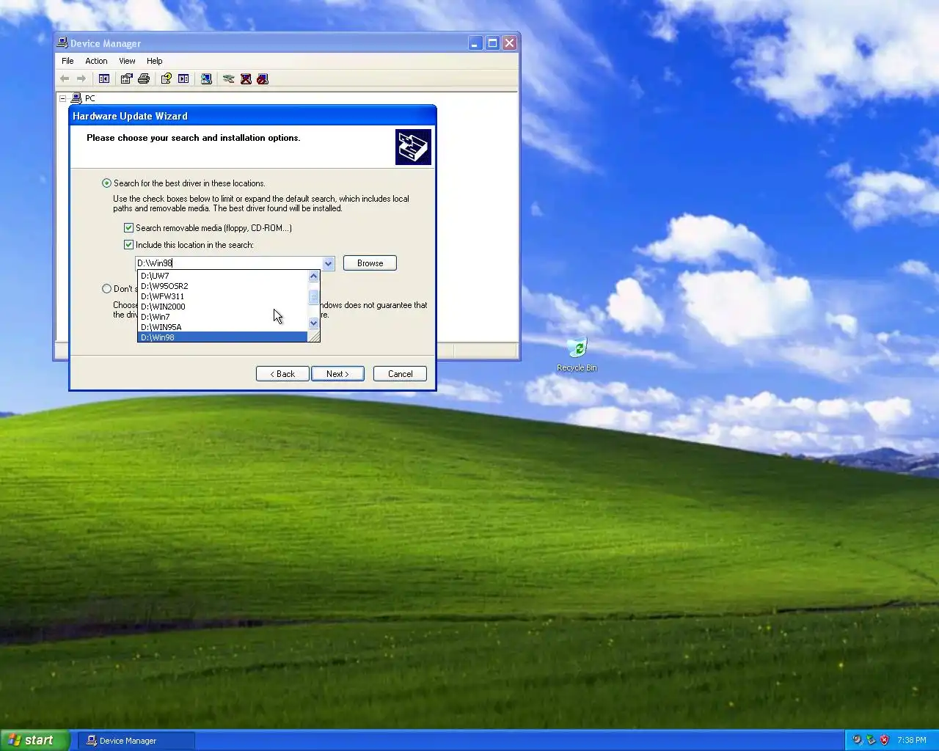Choose D:\WIN95A from the dropdown list

click(222, 327)
